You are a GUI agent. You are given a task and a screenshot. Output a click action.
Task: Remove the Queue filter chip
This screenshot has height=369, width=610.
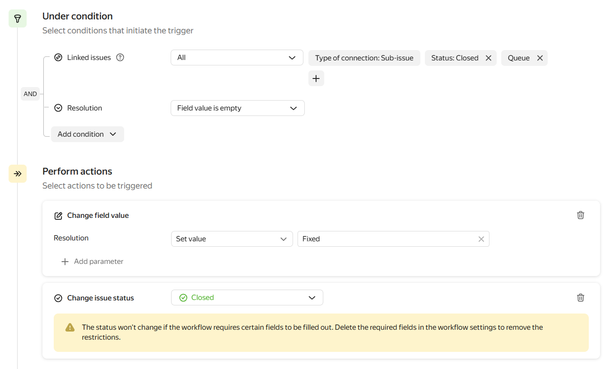[540, 58]
